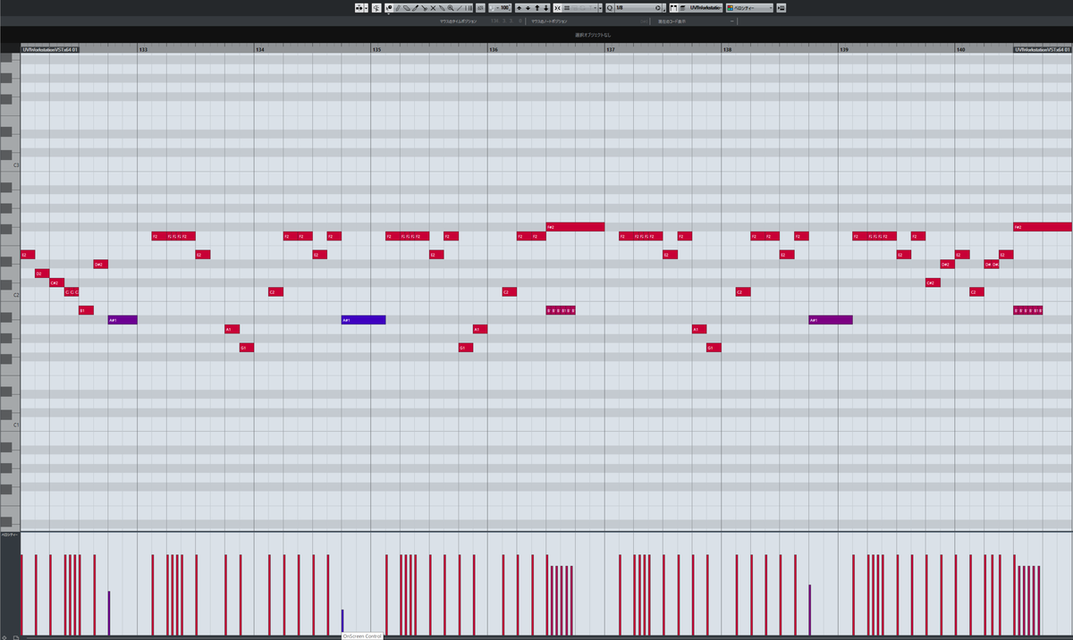1073x640 pixels.
Task: Select the Object Selection arrow tool
Action: click(x=389, y=7)
